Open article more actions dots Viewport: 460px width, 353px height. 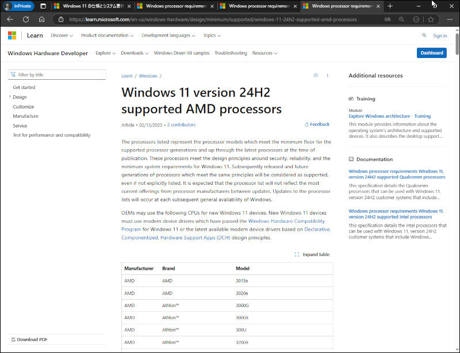tap(327, 75)
